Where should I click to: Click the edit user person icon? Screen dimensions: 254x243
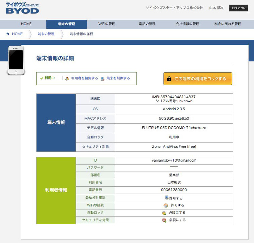(67, 79)
